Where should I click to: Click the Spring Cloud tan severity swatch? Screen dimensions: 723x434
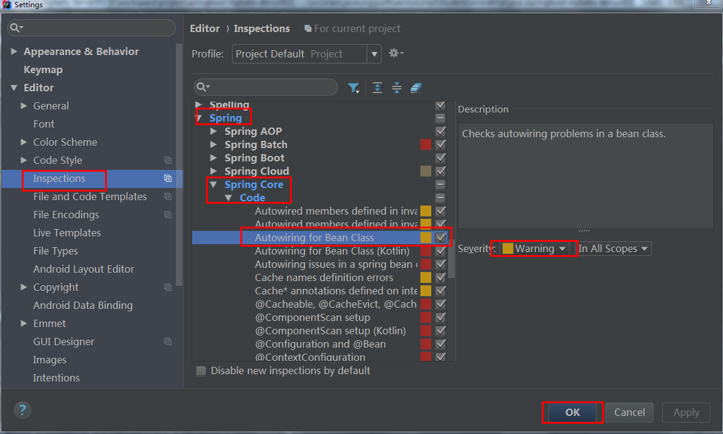[x=426, y=171]
